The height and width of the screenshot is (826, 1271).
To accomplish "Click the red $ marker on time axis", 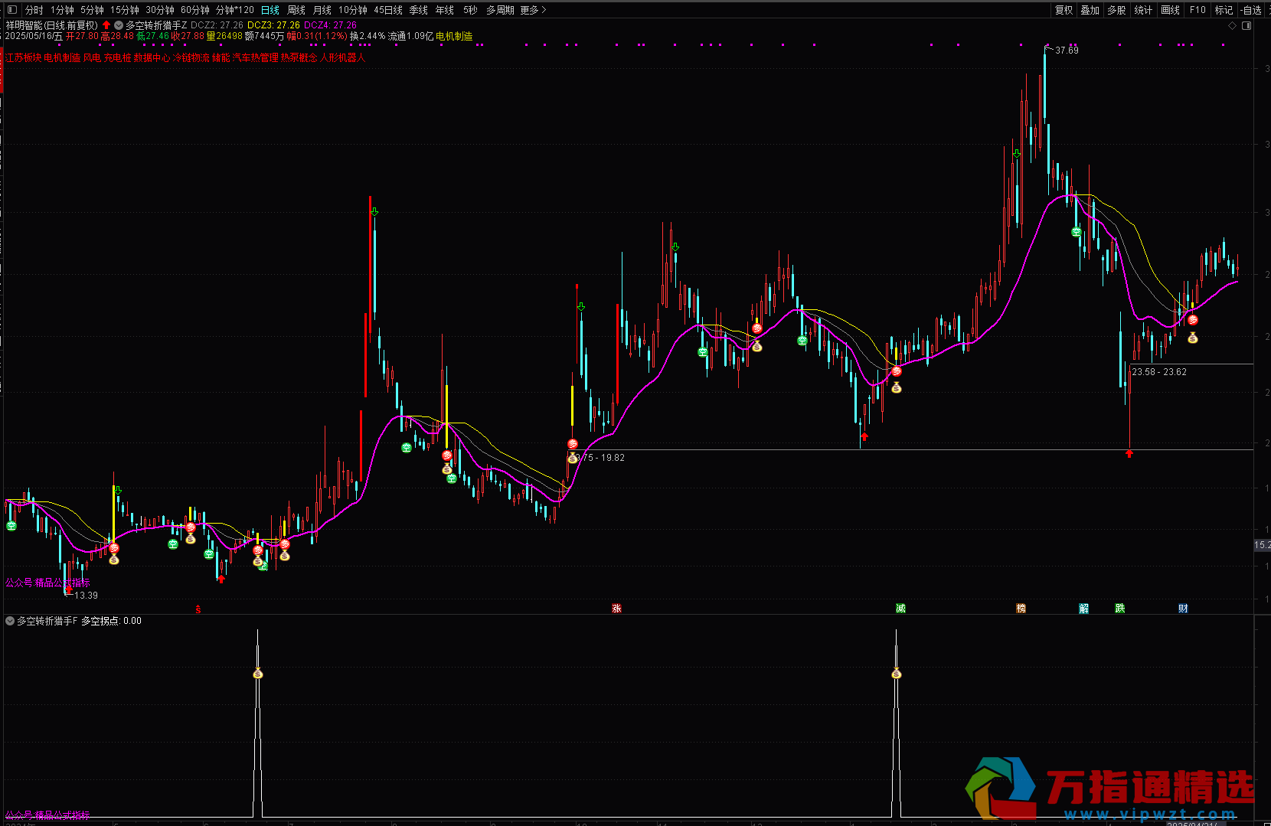I will (x=198, y=609).
